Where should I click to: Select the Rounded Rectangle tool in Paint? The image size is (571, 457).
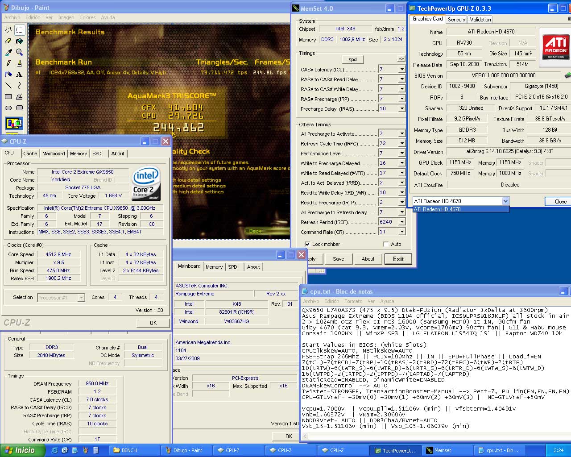click(19, 108)
